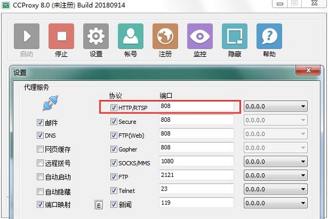Click the Port (端口) column header text
Image resolution: width=328 pixels, height=219 pixels.
point(166,96)
